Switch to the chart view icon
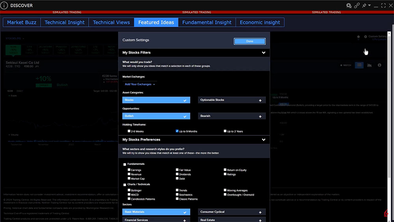The width and height of the screenshot is (394, 222). (370, 65)
